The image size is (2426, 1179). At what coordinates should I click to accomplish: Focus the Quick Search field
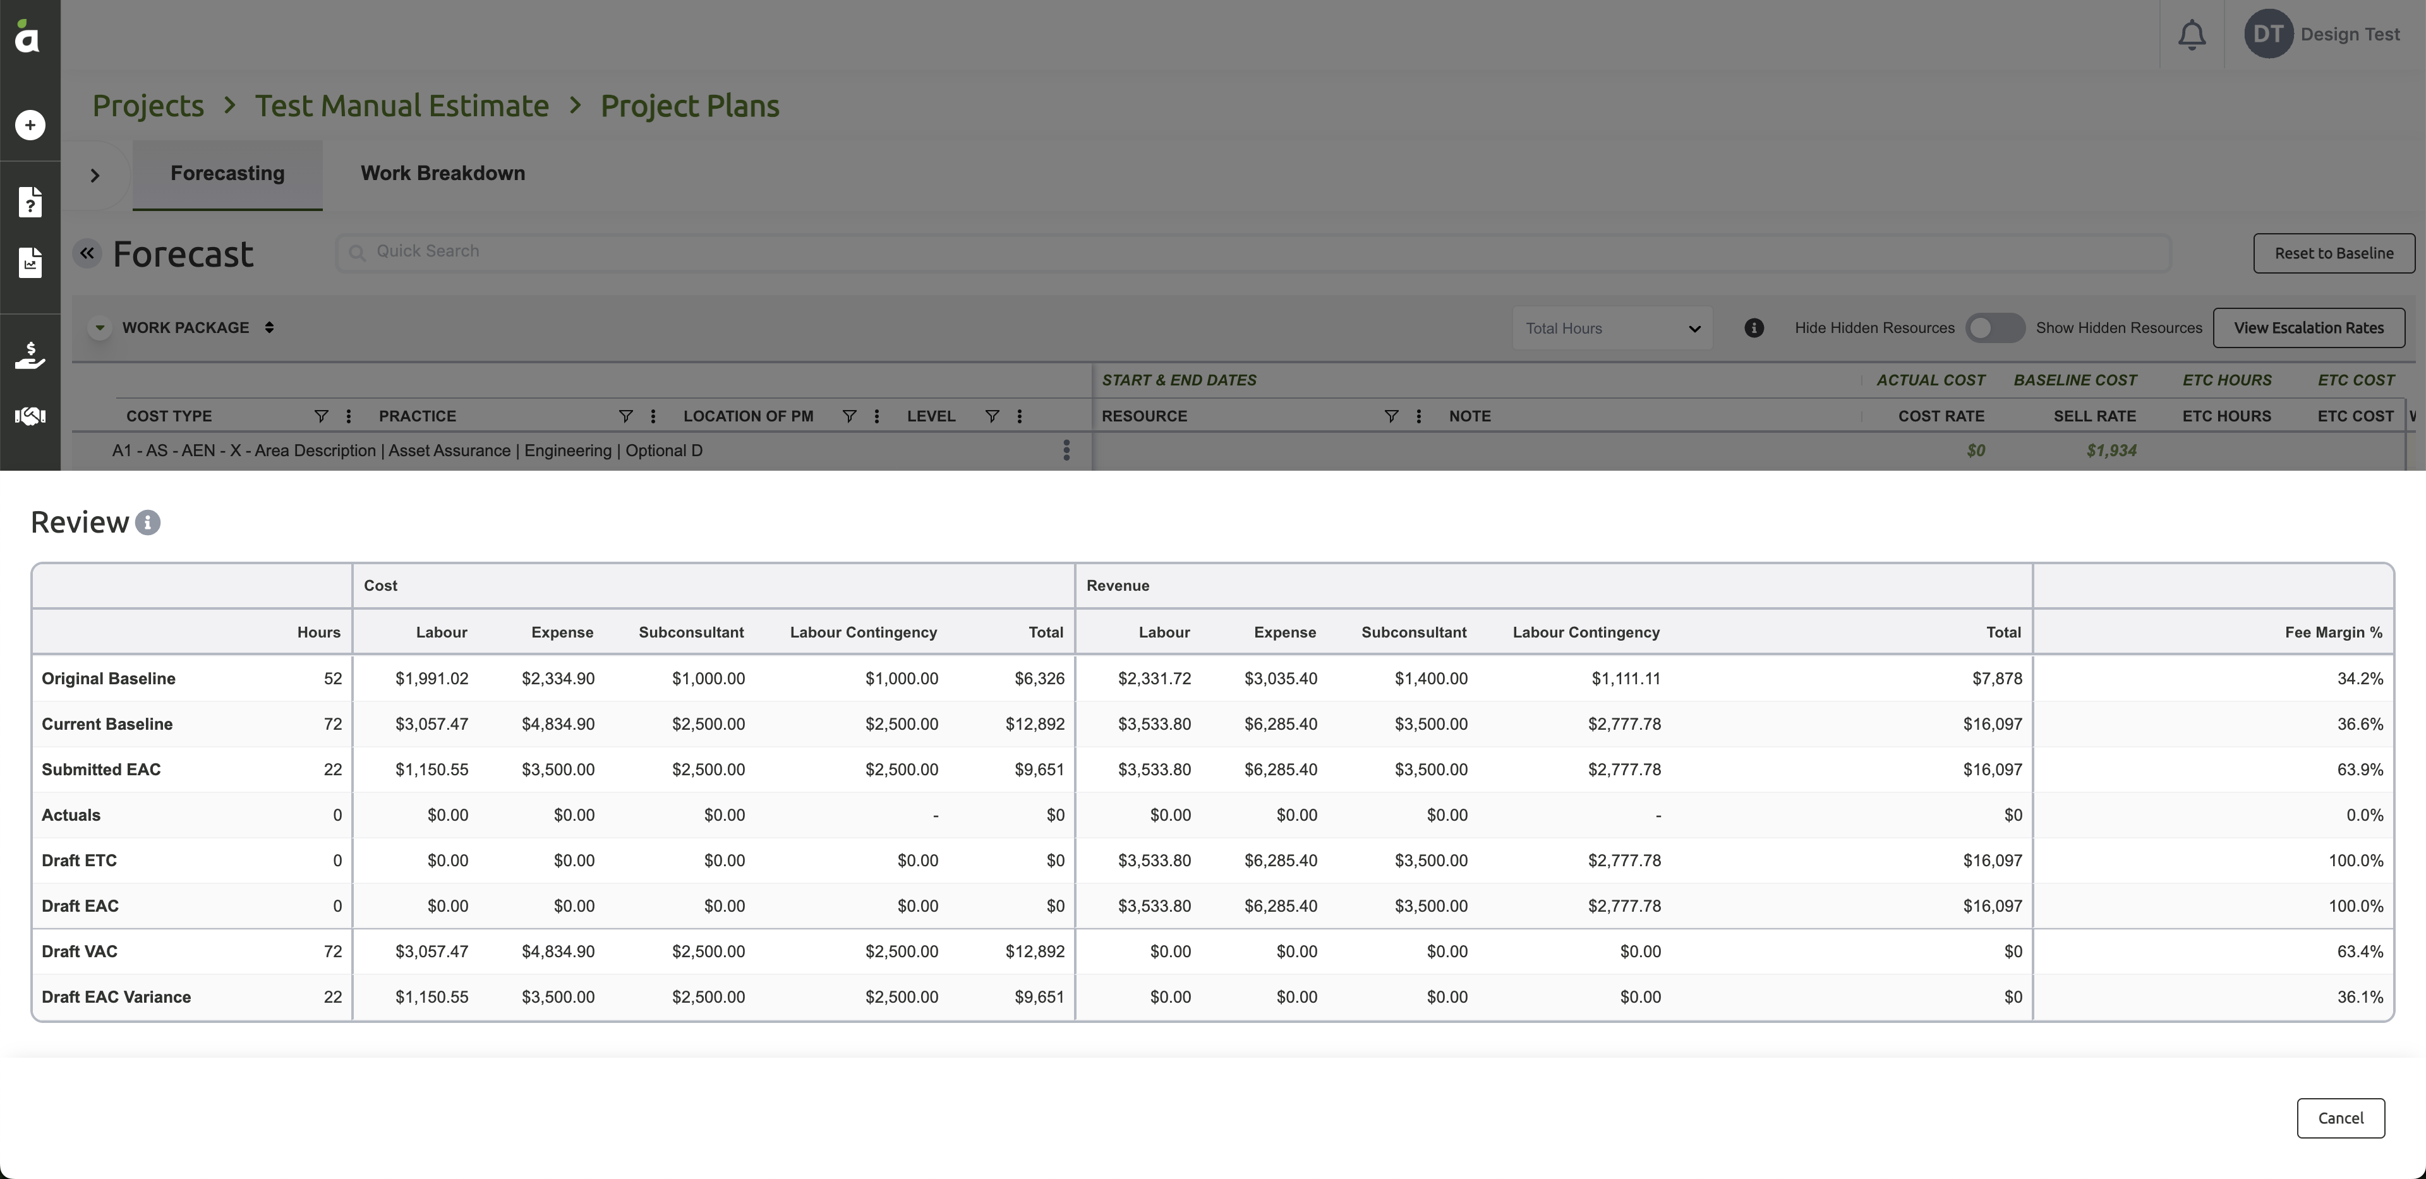click(x=1253, y=252)
